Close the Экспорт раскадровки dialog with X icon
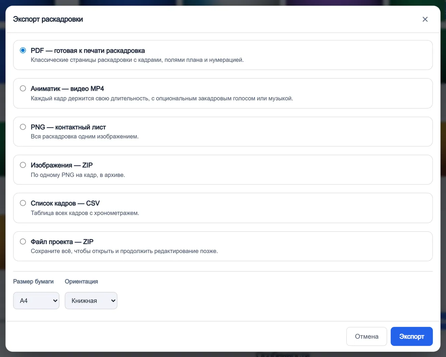446x357 pixels. click(x=425, y=19)
